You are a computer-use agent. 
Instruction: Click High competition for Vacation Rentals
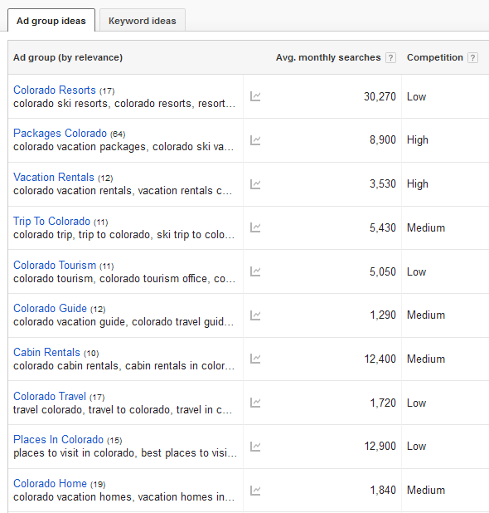418,184
